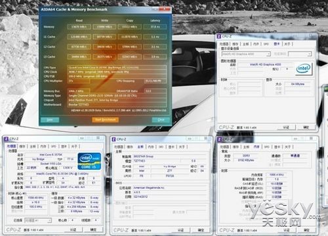The width and height of the screenshot is (328, 236).
Task: Close the AIDA64 benchmark window via title bar
Action: 165,9
